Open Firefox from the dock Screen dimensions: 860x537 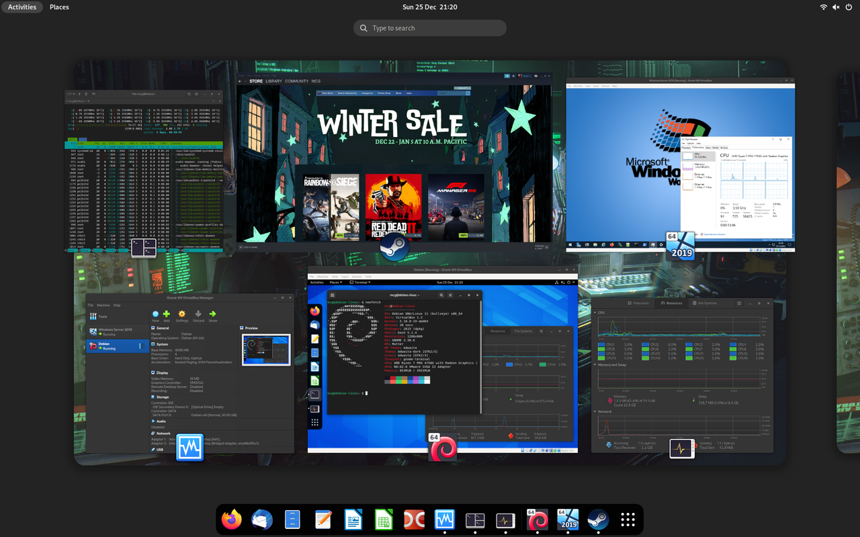click(230, 520)
